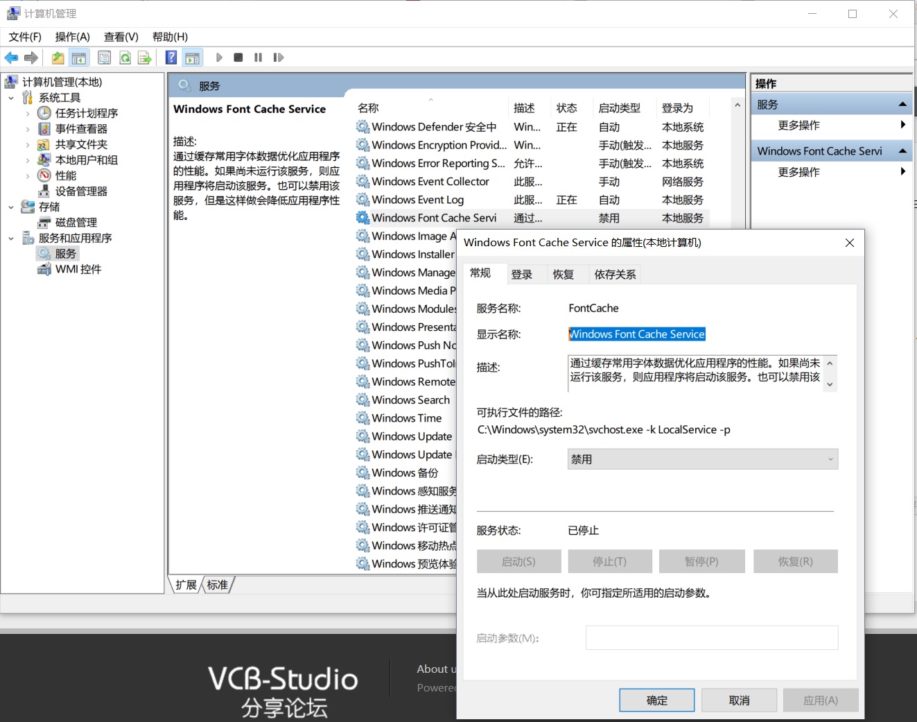Open 磁盘管理 in the tree
This screenshot has height=722, width=917.
pyautogui.click(x=76, y=223)
